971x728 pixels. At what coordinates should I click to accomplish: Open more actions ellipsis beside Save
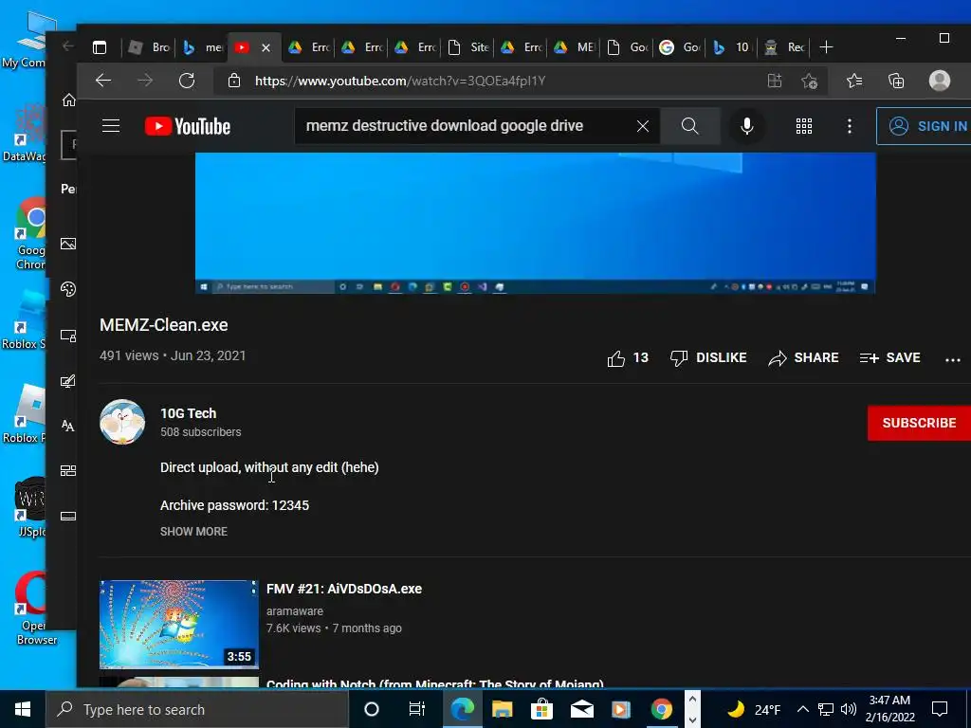952,359
